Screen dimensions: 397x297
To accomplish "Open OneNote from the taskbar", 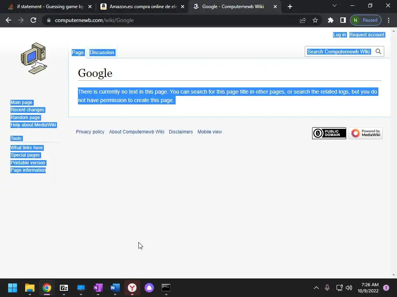I will (x=98, y=288).
